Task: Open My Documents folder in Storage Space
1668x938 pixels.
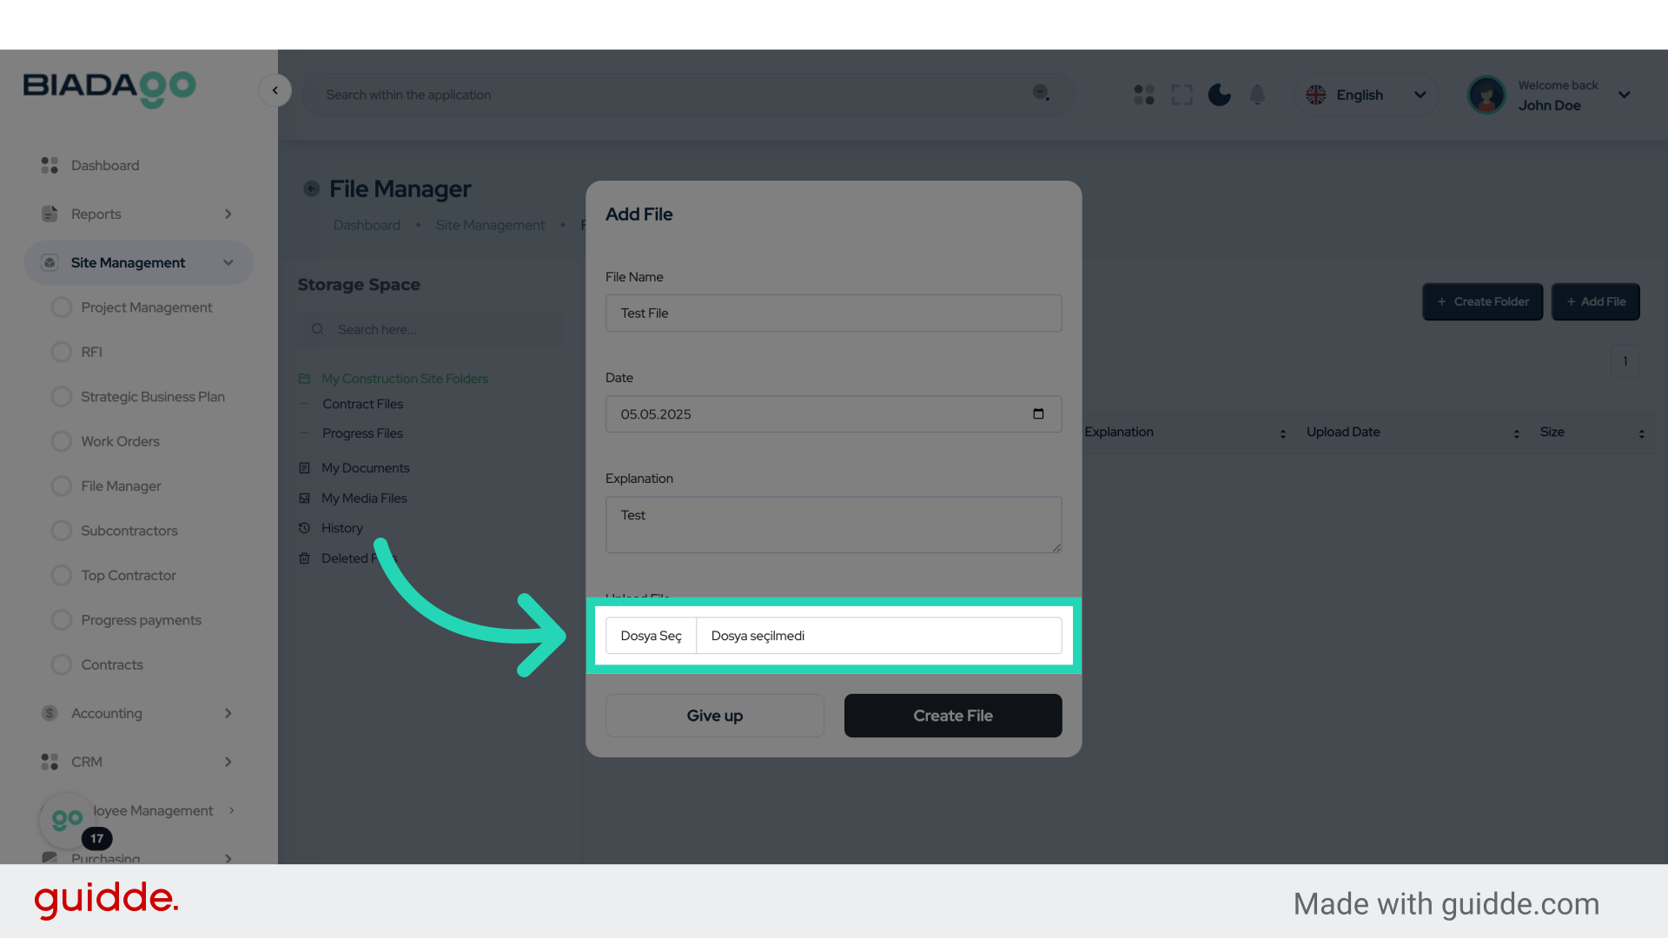Action: pyautogui.click(x=365, y=468)
